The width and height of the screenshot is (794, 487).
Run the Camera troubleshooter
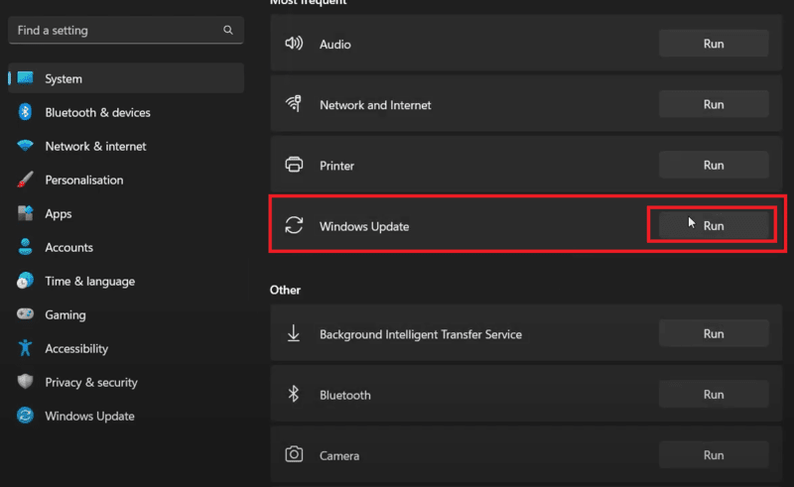[x=714, y=455]
